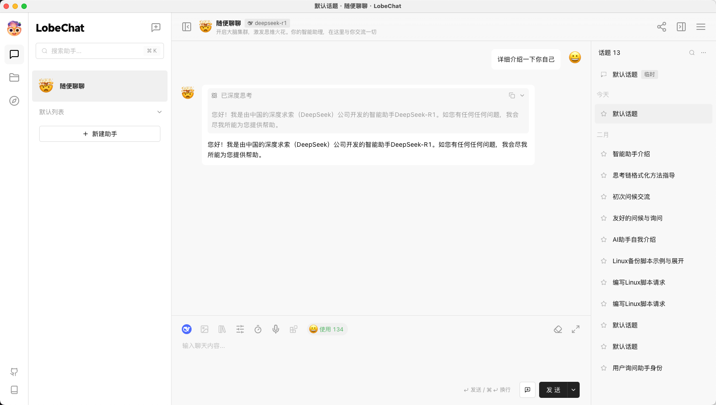Select the 随便聊聊 assistant in list
The height and width of the screenshot is (405, 716).
pos(100,86)
